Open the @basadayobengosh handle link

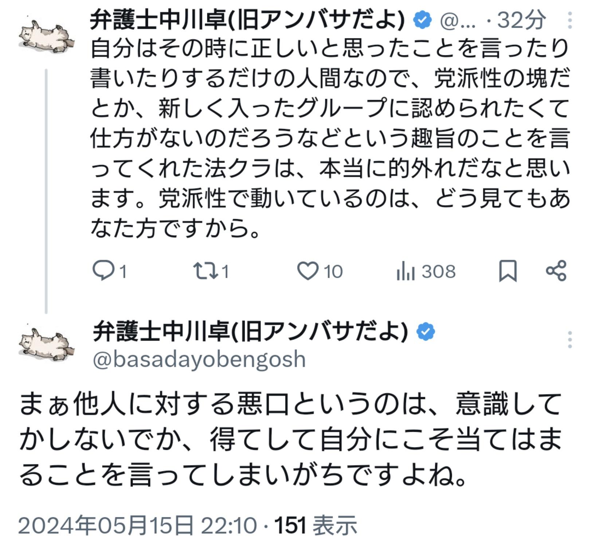[199, 359]
